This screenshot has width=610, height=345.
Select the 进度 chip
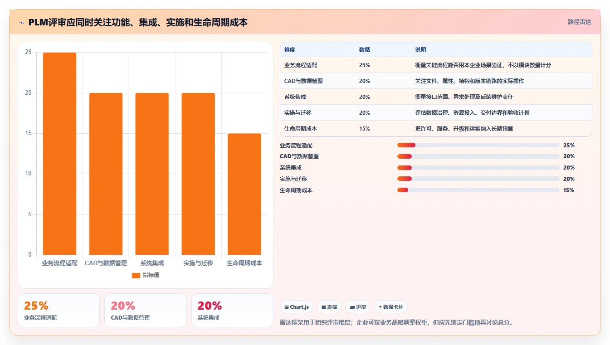(x=358, y=307)
